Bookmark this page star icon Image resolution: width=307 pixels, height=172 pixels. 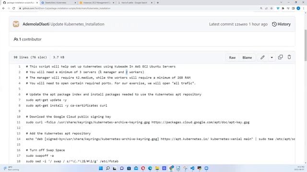pos(272,8)
